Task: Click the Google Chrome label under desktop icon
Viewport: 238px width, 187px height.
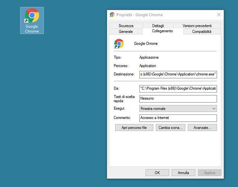Action: point(32,29)
